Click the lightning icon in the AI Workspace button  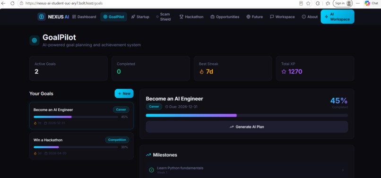326,17
